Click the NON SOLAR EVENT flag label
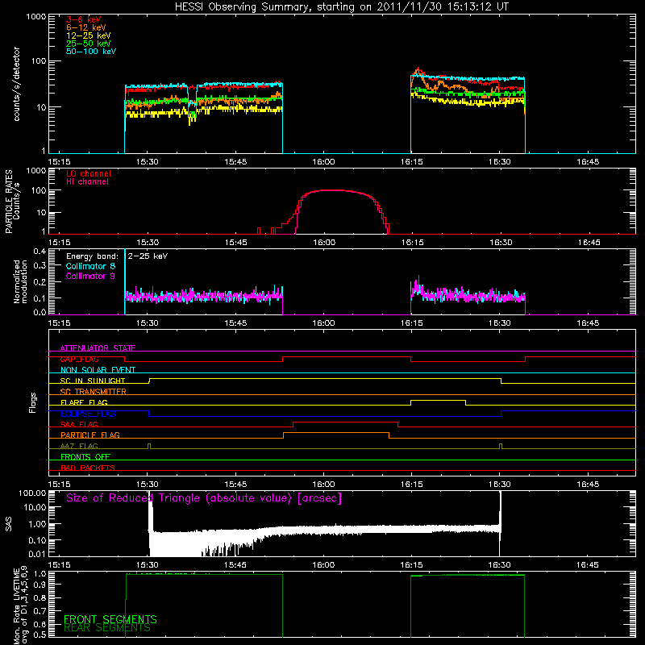Image resolution: width=645 pixels, height=645 pixels. click(98, 370)
